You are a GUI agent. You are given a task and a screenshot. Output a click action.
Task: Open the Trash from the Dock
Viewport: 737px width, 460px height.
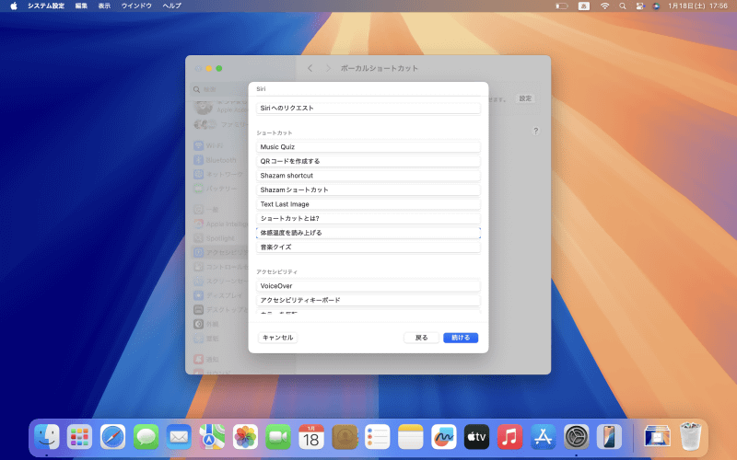(x=690, y=437)
